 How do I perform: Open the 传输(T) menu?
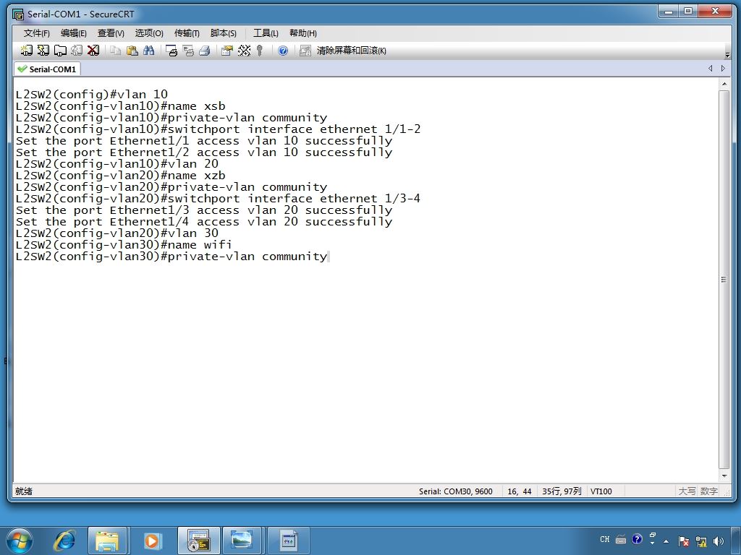pyautogui.click(x=187, y=33)
